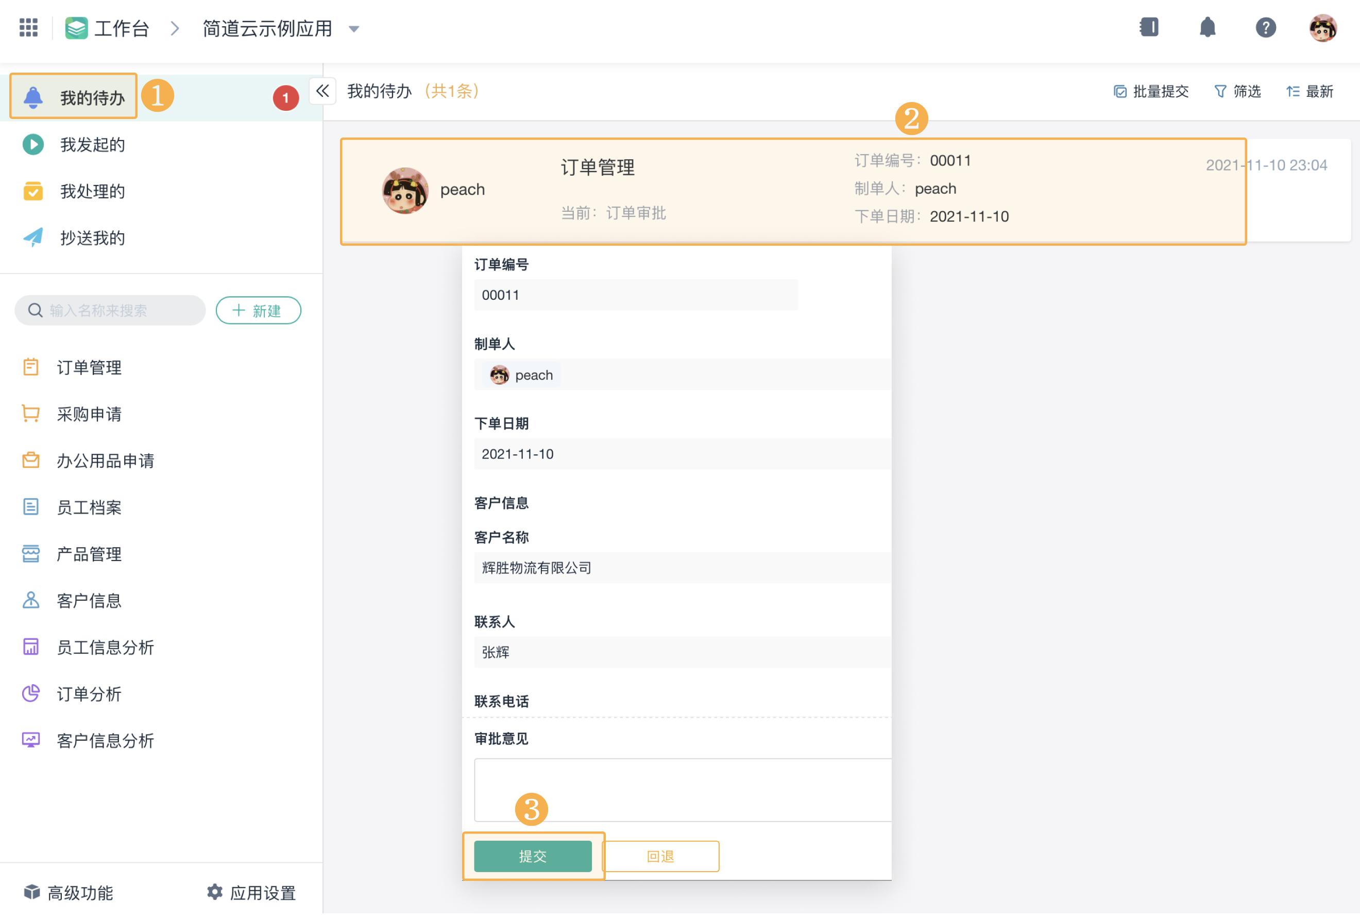The image size is (1360, 918).
Task: Select the 采购申请 shopping cart icon
Action: coord(31,414)
